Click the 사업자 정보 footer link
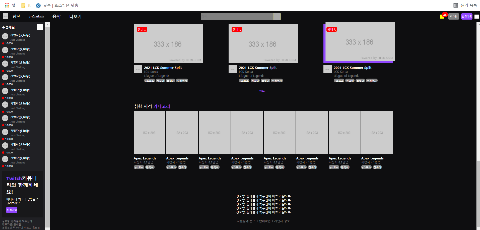The height and width of the screenshot is (230, 480). point(282,221)
